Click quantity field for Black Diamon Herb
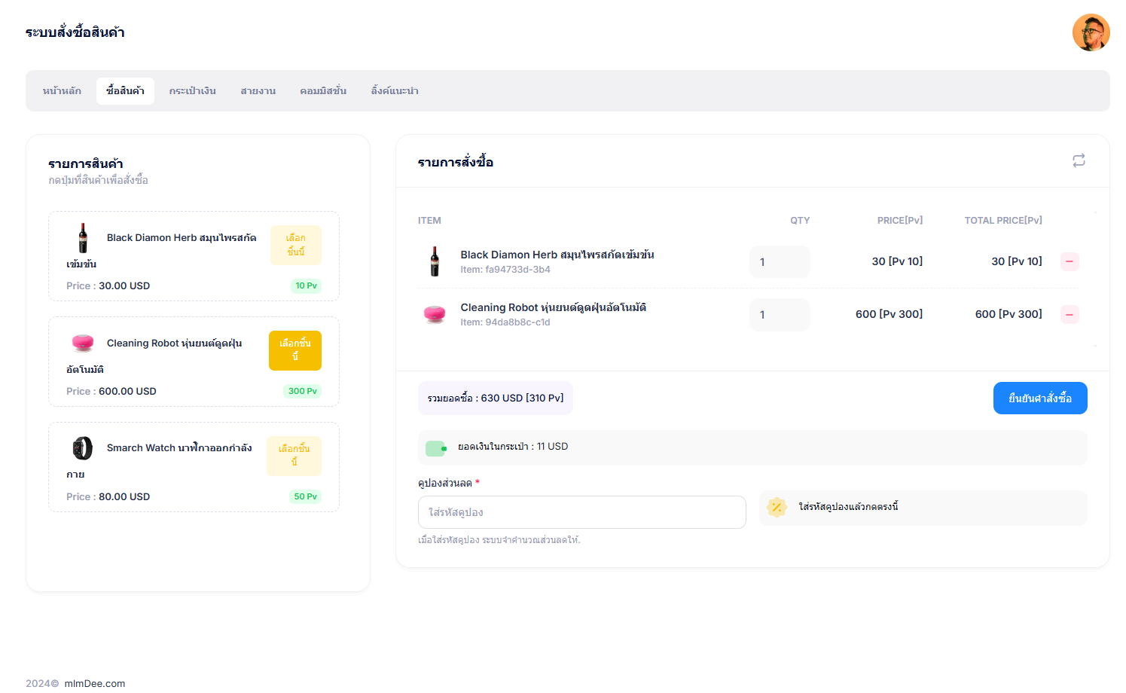The width and height of the screenshot is (1126, 693). click(779, 262)
